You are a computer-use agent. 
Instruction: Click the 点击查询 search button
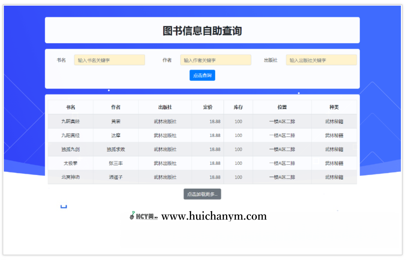pos(202,75)
